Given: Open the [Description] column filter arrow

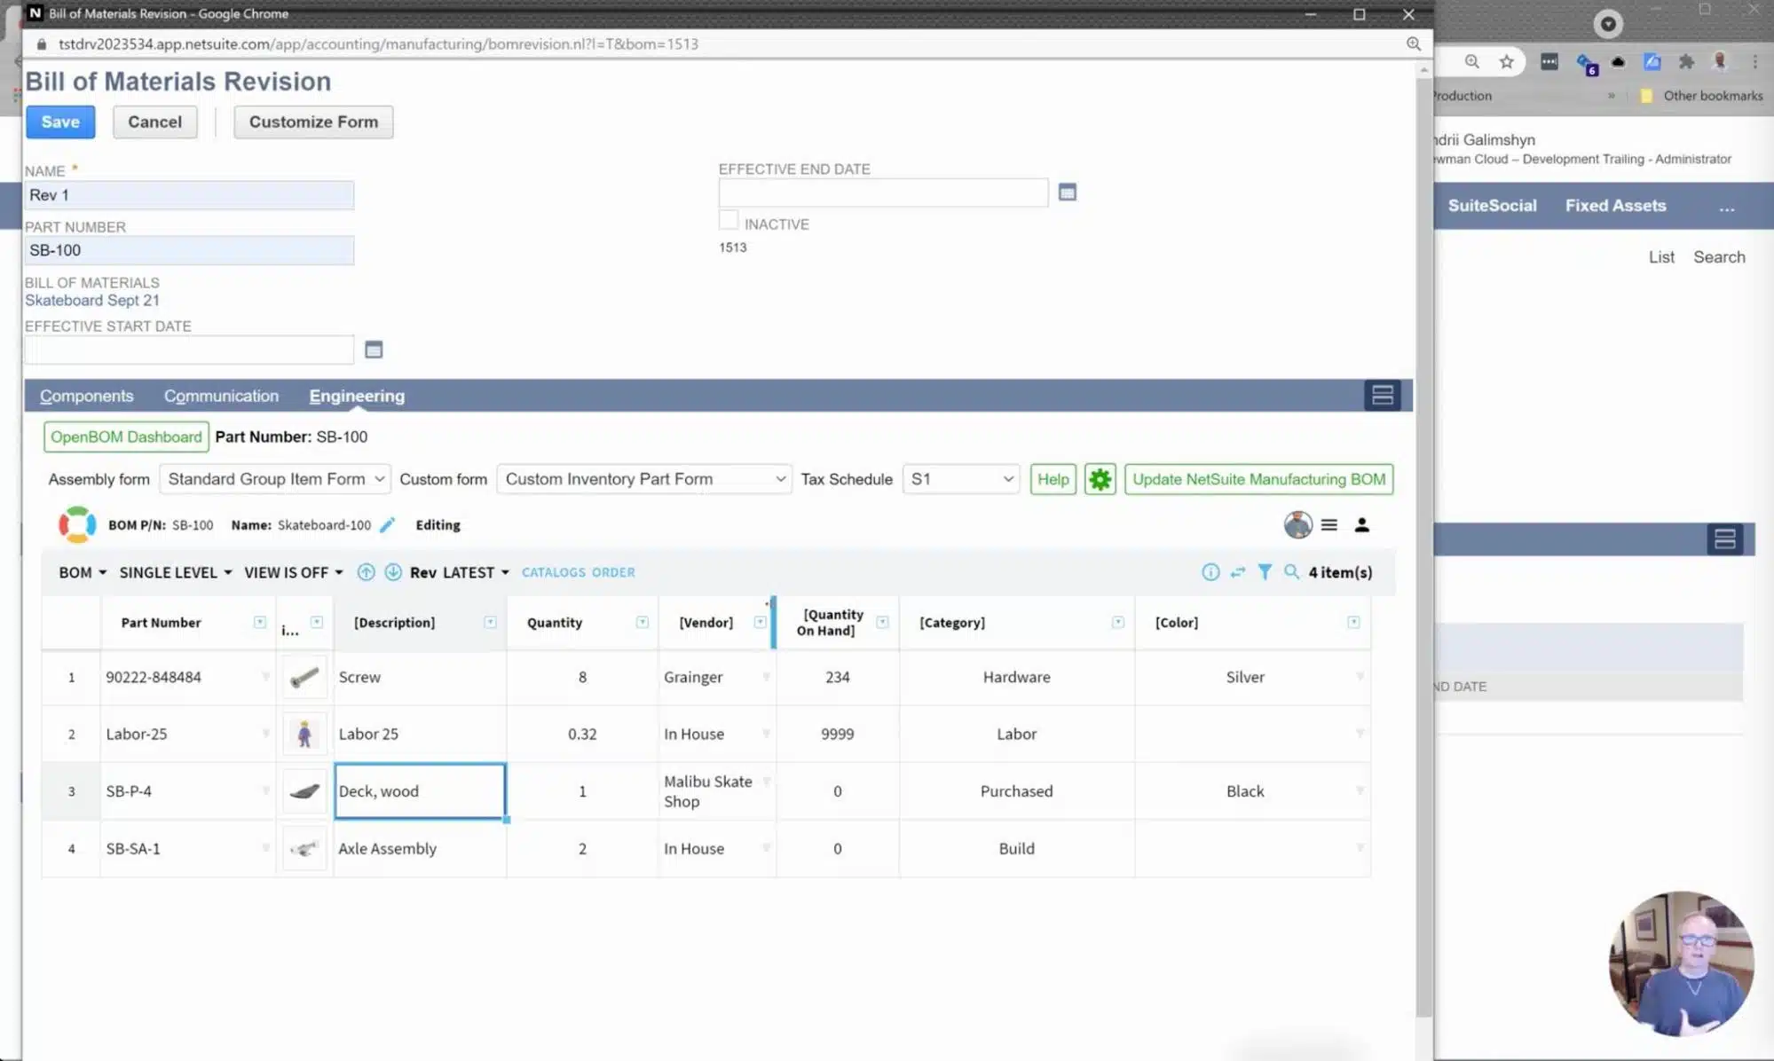Looking at the screenshot, I should 490,622.
